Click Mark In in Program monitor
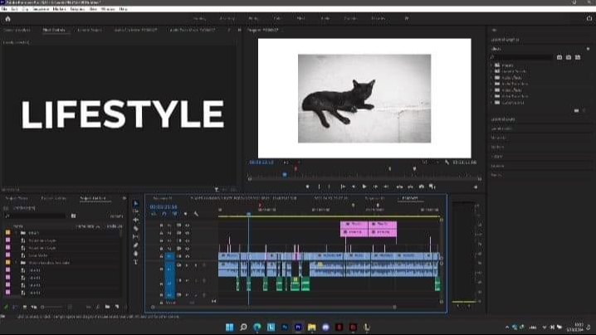Screen dimensions: 596x335 [x=319, y=187]
